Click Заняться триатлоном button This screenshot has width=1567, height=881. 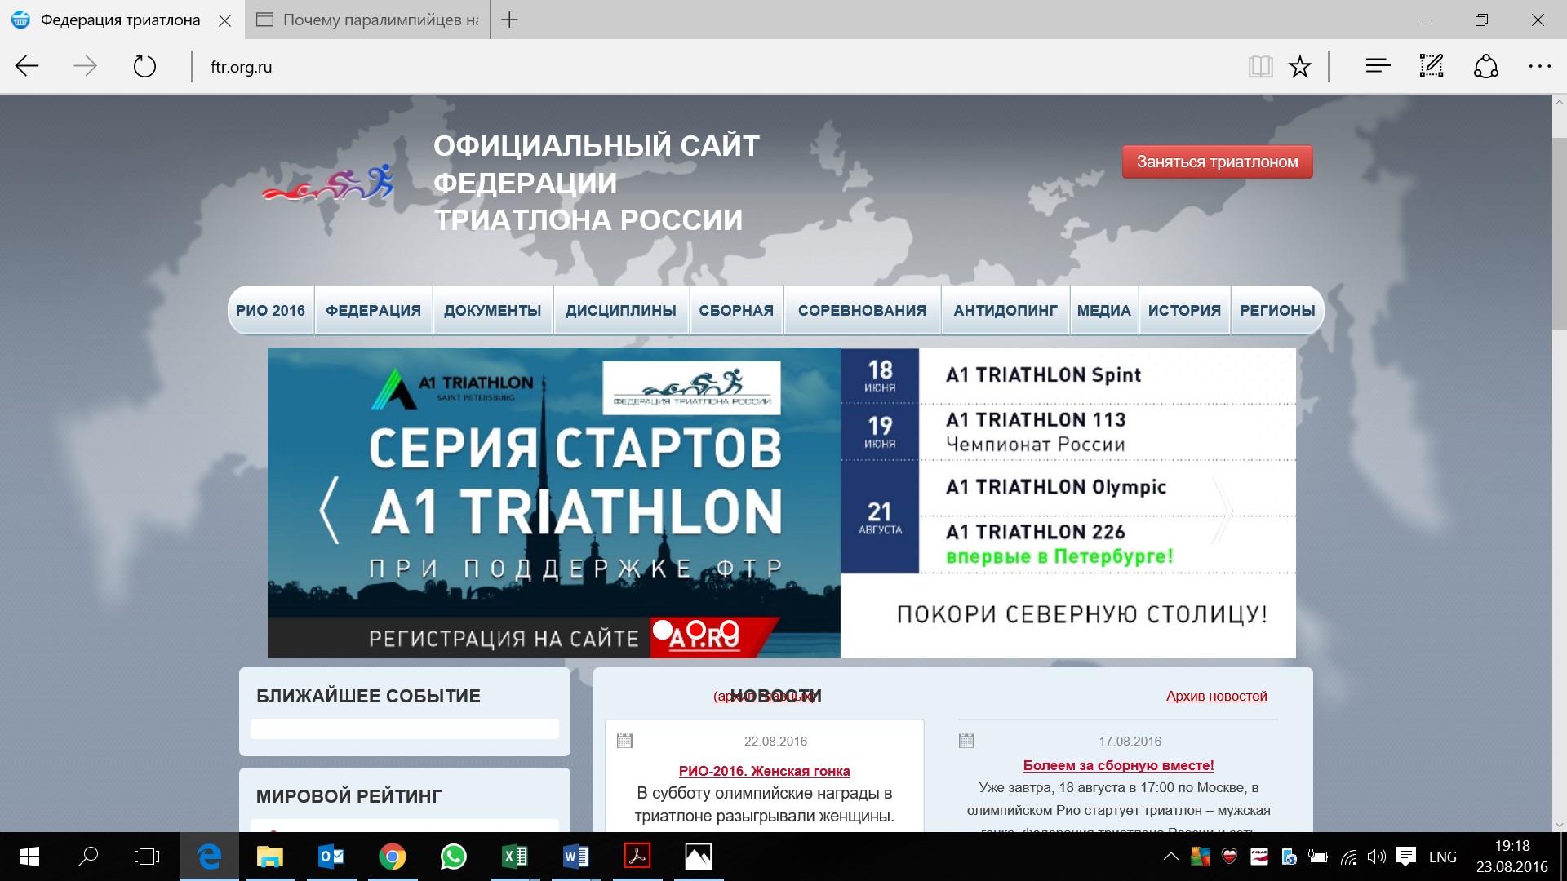click(1217, 162)
